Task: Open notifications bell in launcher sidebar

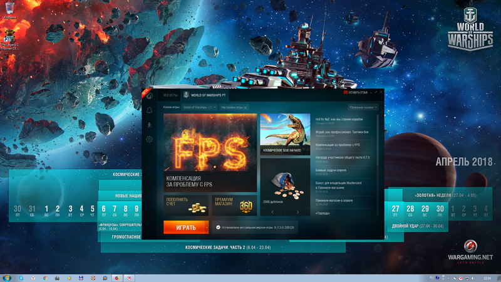Action: (x=149, y=110)
